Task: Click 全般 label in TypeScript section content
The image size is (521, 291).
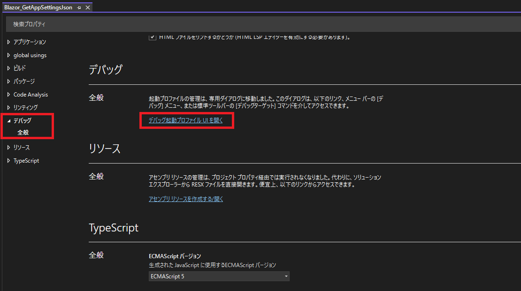Action: [x=96, y=255]
